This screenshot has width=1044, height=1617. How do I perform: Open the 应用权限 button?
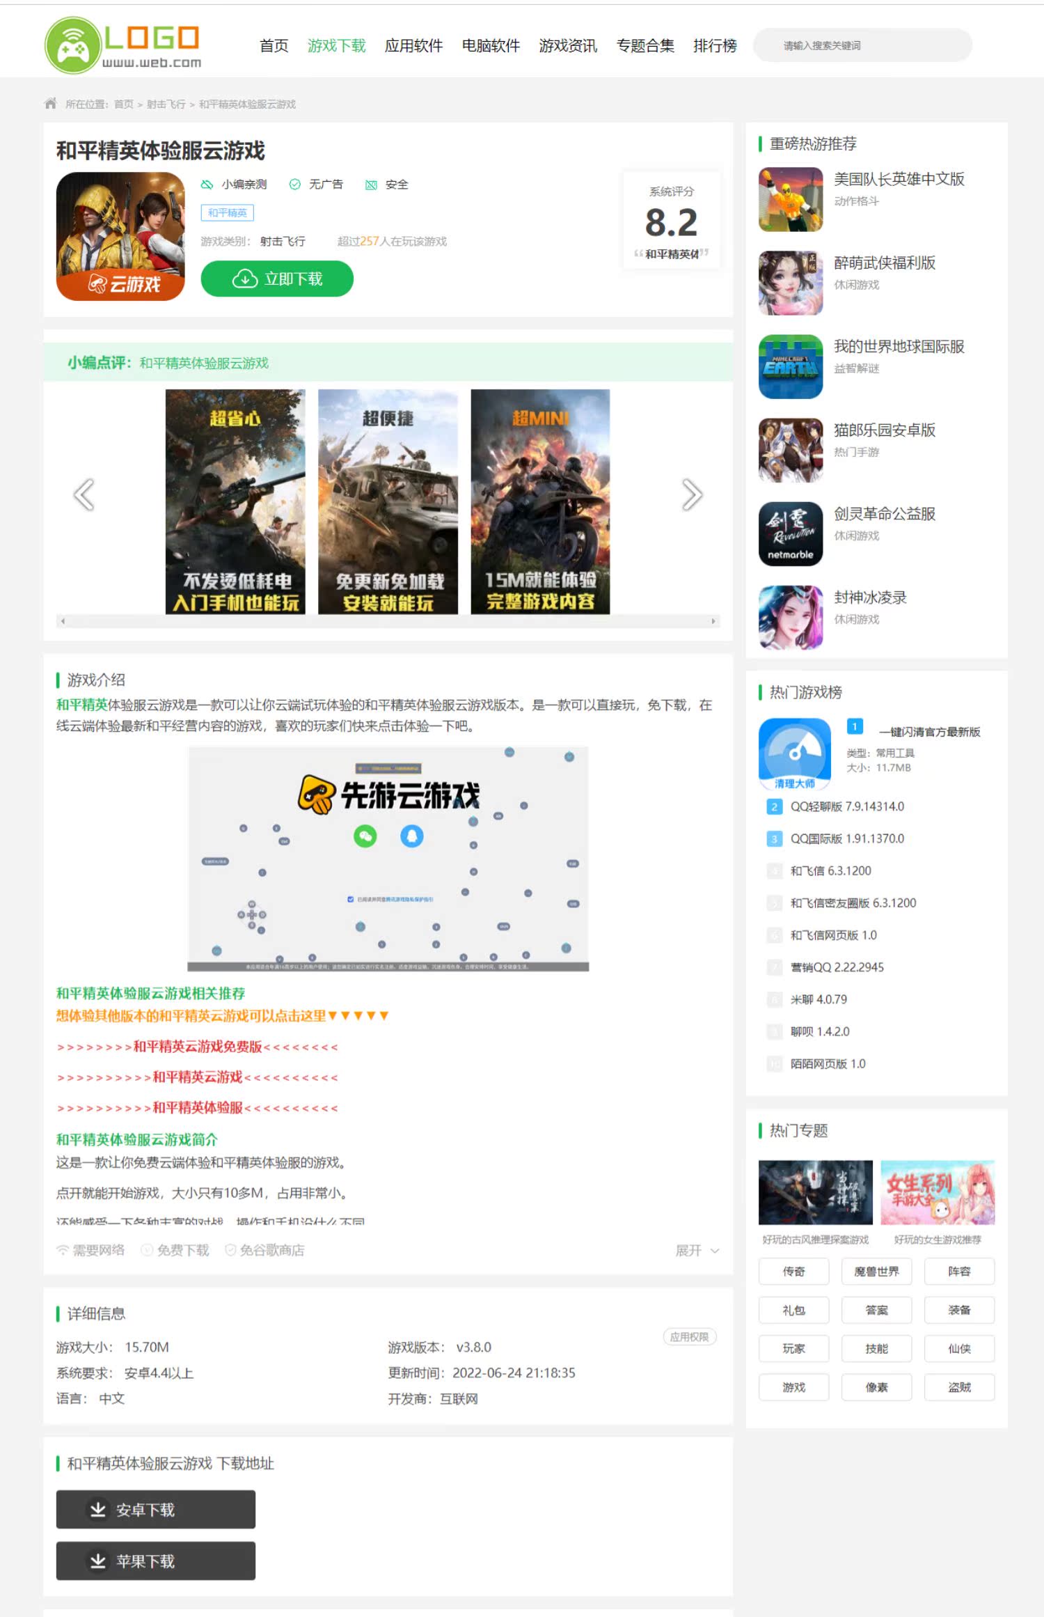pyautogui.click(x=690, y=1336)
